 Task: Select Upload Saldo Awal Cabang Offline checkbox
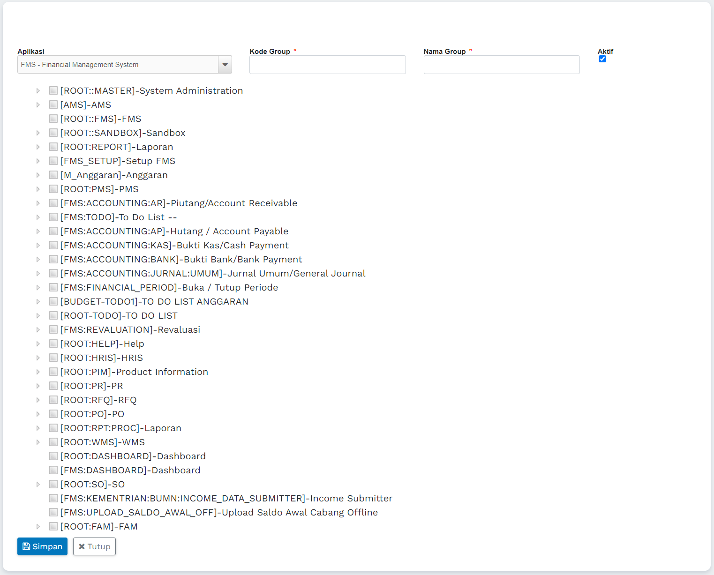click(x=53, y=512)
